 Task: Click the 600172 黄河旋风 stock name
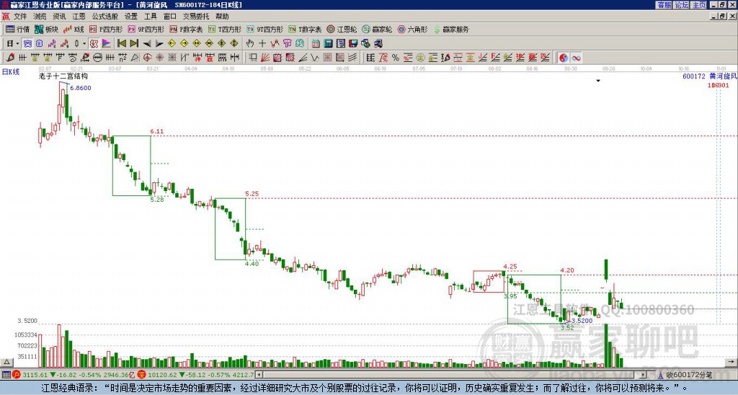coord(710,76)
